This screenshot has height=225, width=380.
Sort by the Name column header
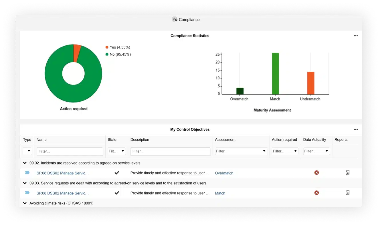41,140
